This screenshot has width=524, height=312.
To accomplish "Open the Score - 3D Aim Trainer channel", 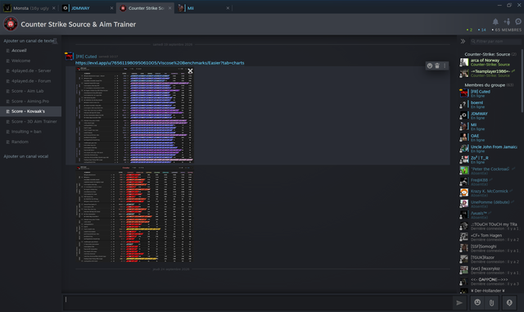I will pyautogui.click(x=31, y=121).
